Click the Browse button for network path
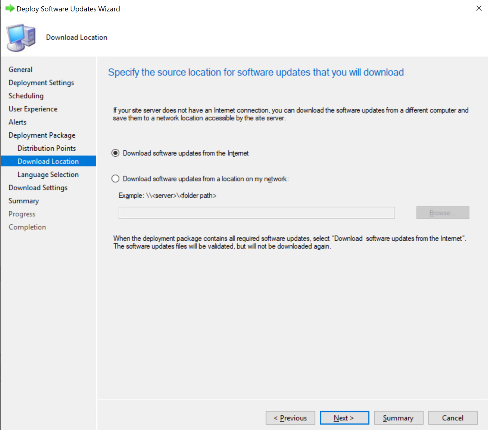The height and width of the screenshot is (430, 488). tap(442, 213)
